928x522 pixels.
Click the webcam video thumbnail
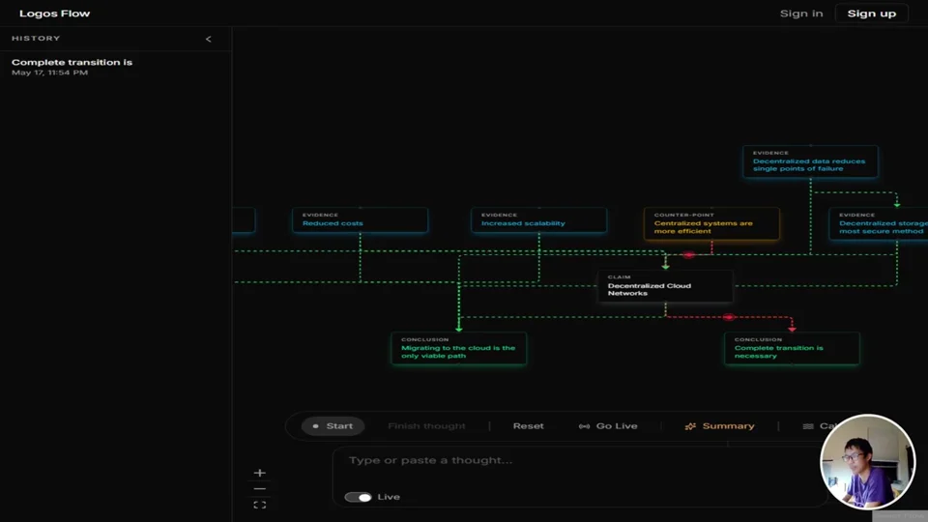(867, 462)
